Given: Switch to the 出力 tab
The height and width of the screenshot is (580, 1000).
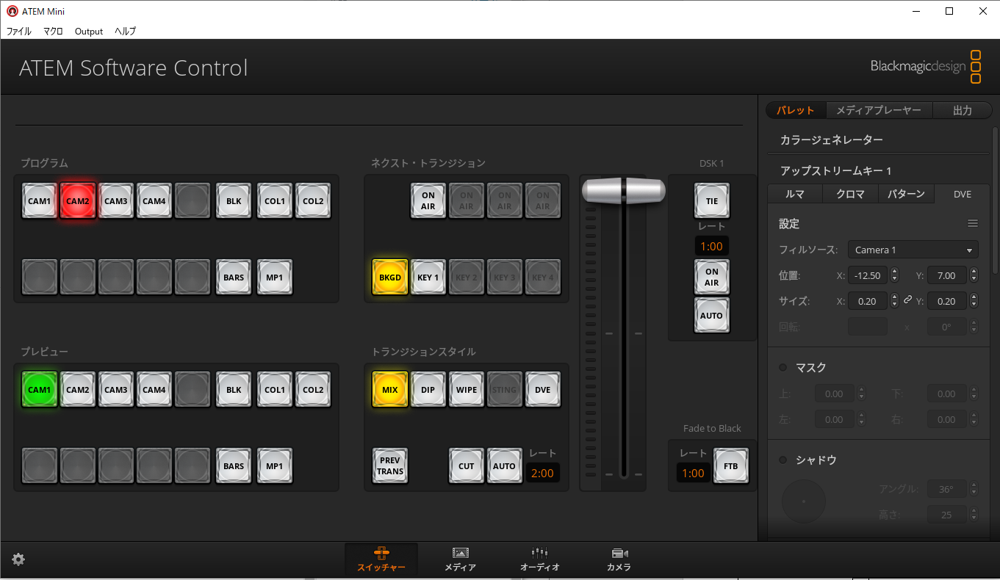Looking at the screenshot, I should [963, 110].
